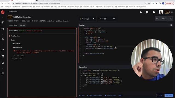Open the Kumite crossed-flags sidebar icon
Viewport: 175px width, 98px height.
tap(3, 29)
